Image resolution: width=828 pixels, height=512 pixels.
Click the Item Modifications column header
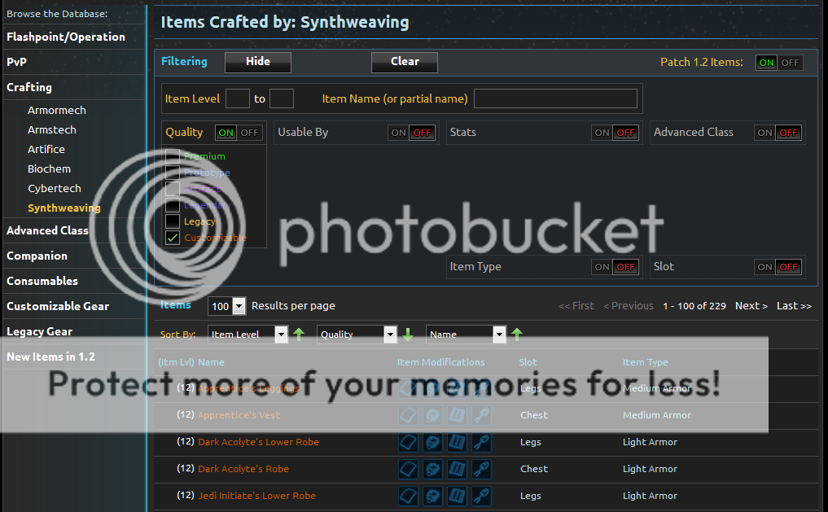(441, 362)
